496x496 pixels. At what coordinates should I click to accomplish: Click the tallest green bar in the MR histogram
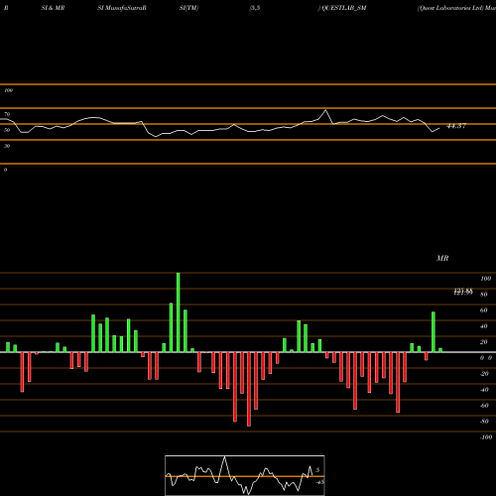(x=179, y=312)
